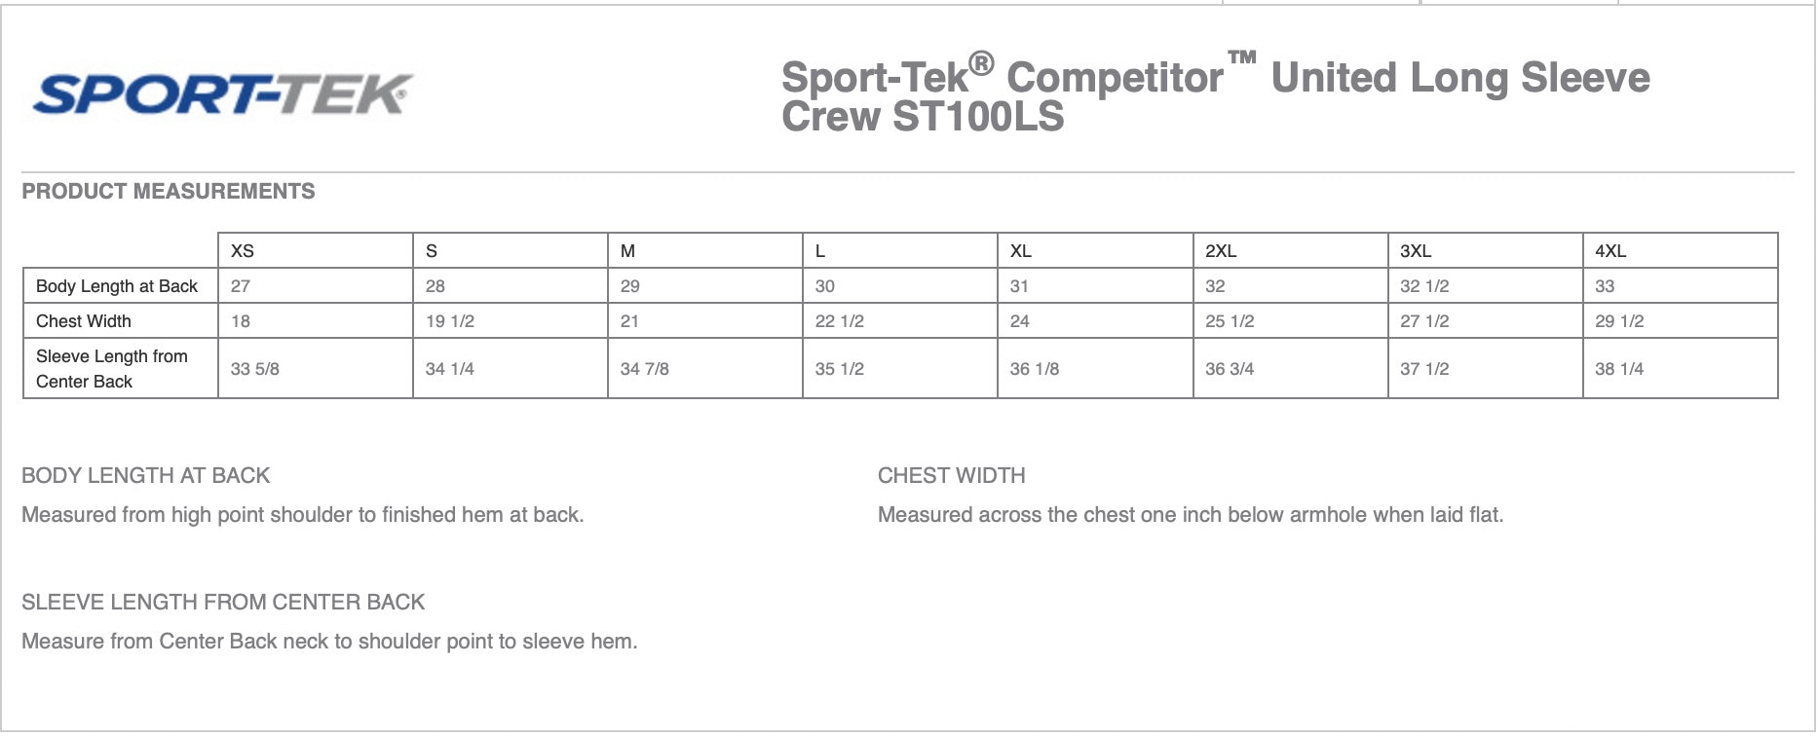Click the 36 1/8 sleeve length cell
1818x738 pixels.
[x=1035, y=369]
